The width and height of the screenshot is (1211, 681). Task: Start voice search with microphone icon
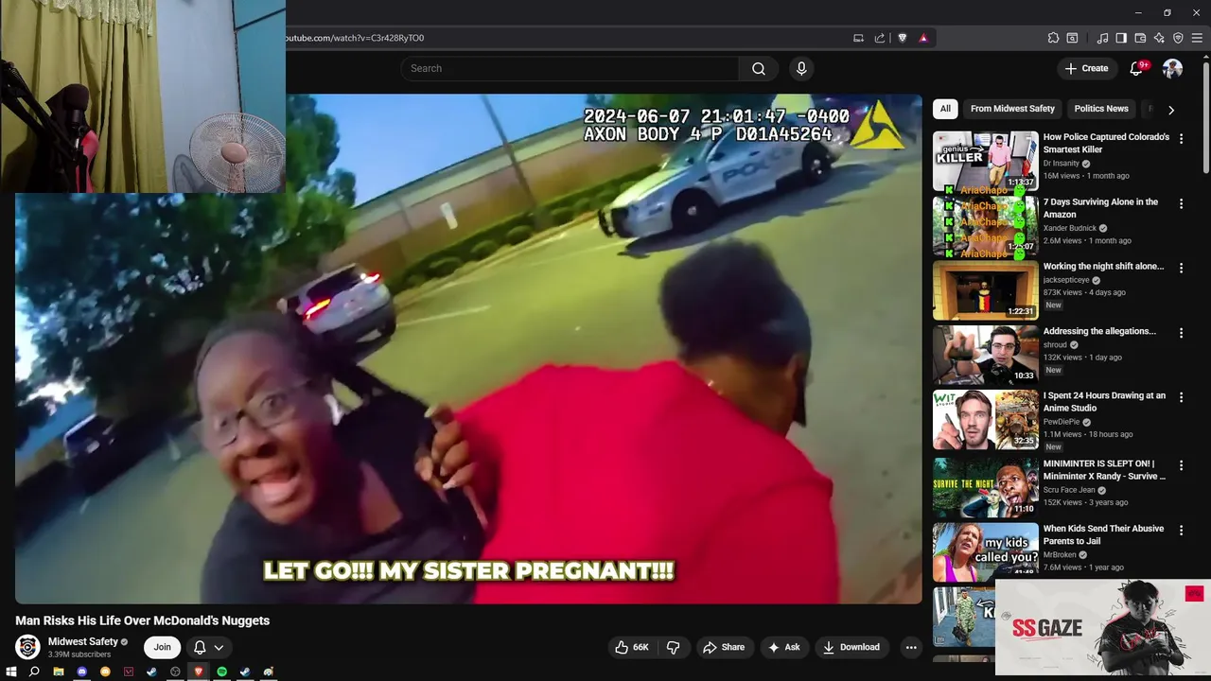click(801, 68)
